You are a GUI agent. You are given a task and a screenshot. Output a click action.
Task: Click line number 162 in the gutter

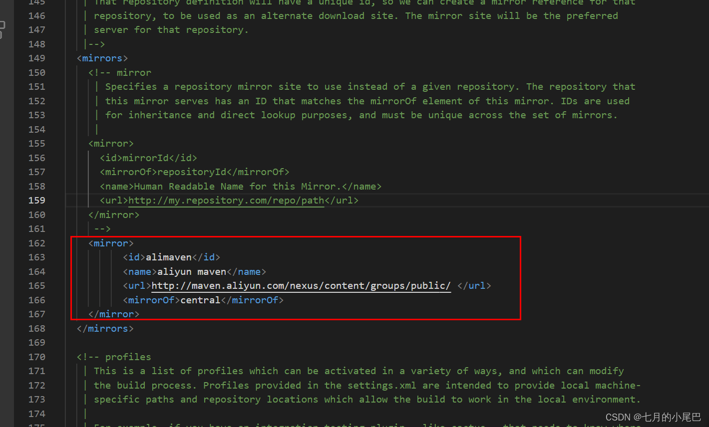37,243
